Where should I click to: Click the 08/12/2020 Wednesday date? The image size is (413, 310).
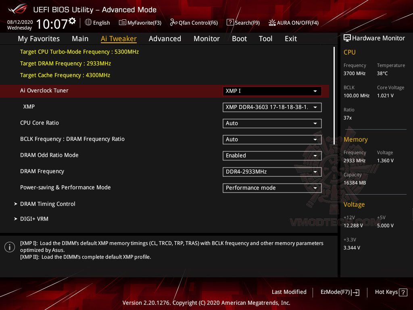[20, 25]
